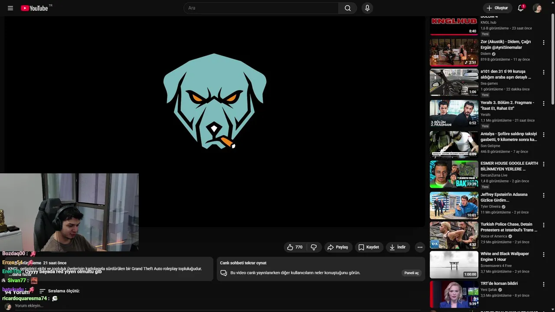
Task: Open the notifications bell
Action: (x=521, y=8)
